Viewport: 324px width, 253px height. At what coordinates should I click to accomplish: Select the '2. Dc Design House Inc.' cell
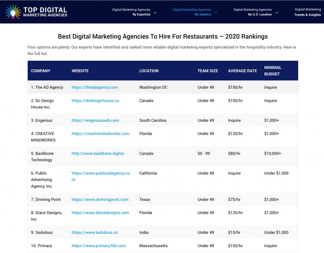tap(42, 104)
